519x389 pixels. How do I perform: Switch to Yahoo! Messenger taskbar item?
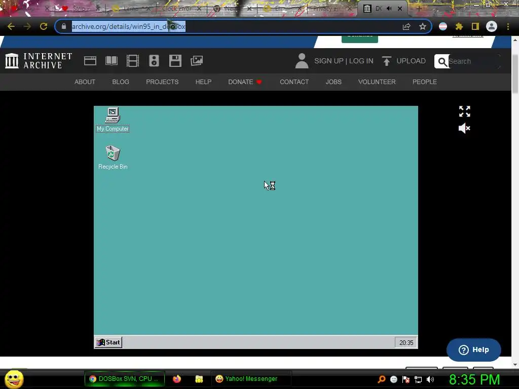251,379
